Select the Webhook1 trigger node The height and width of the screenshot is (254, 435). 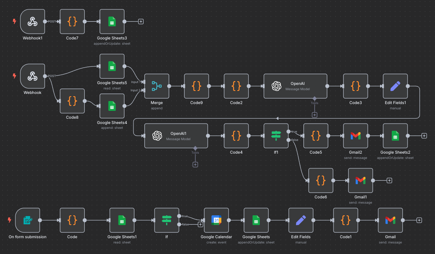32,22
